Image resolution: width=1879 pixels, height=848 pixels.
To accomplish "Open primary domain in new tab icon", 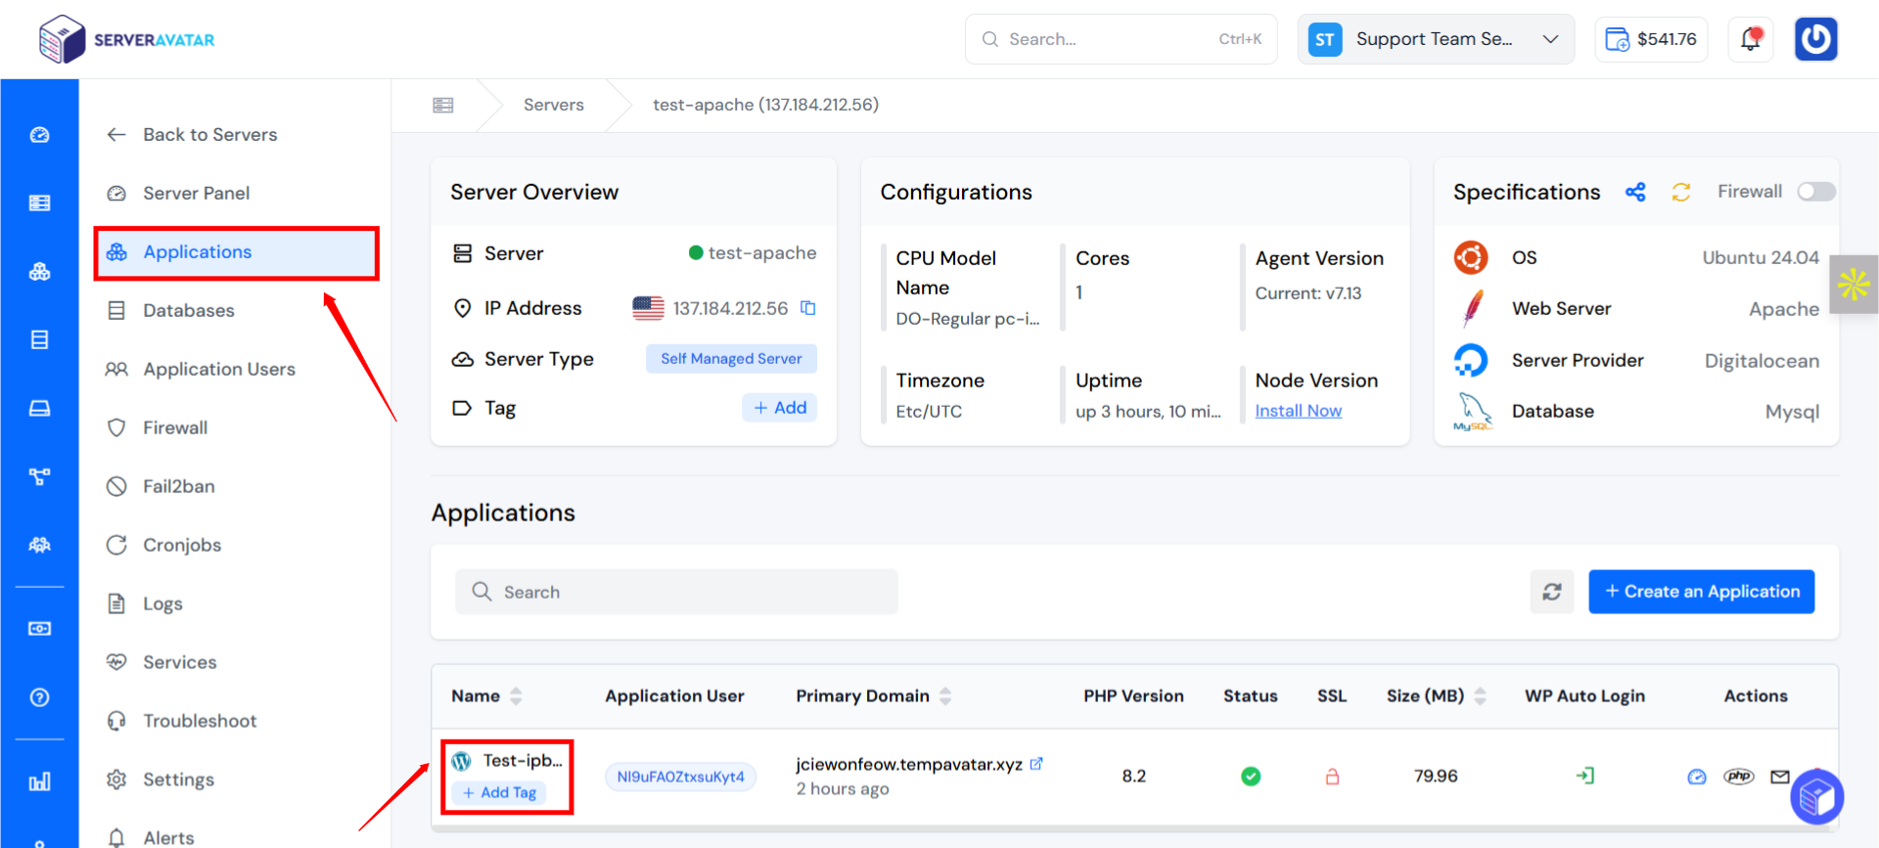I will click(1036, 764).
